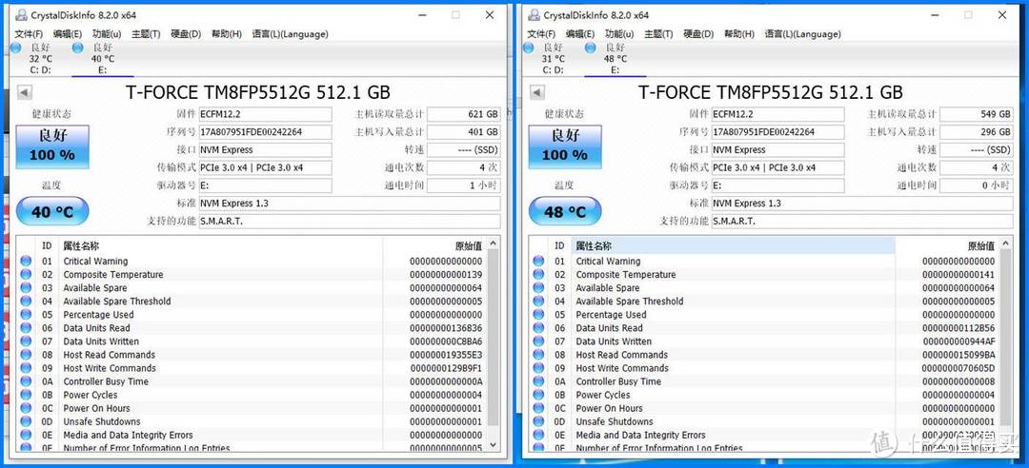Click serial number field in 48 °C window
The image size is (1029, 468).
pyautogui.click(x=777, y=132)
